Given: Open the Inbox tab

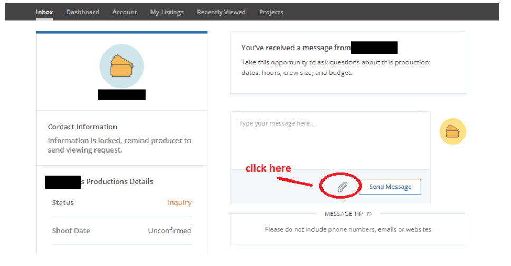Looking at the screenshot, I should tap(44, 12).
